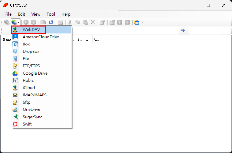Open the Help menu
The width and height of the screenshot is (232, 153).
pos(66,14)
